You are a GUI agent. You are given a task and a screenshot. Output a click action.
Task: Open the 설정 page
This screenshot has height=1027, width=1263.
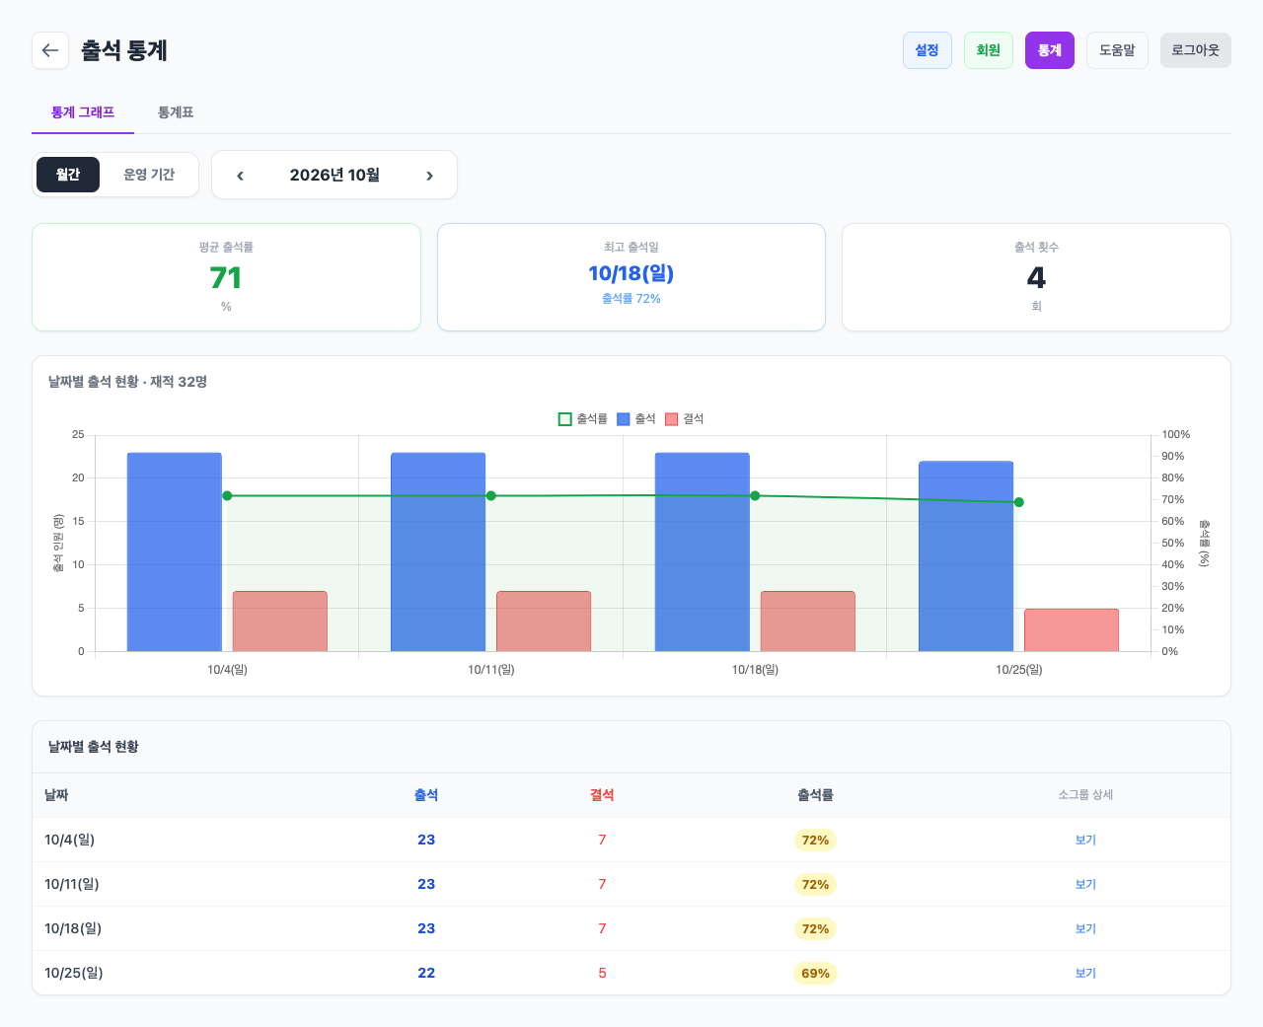(x=928, y=50)
